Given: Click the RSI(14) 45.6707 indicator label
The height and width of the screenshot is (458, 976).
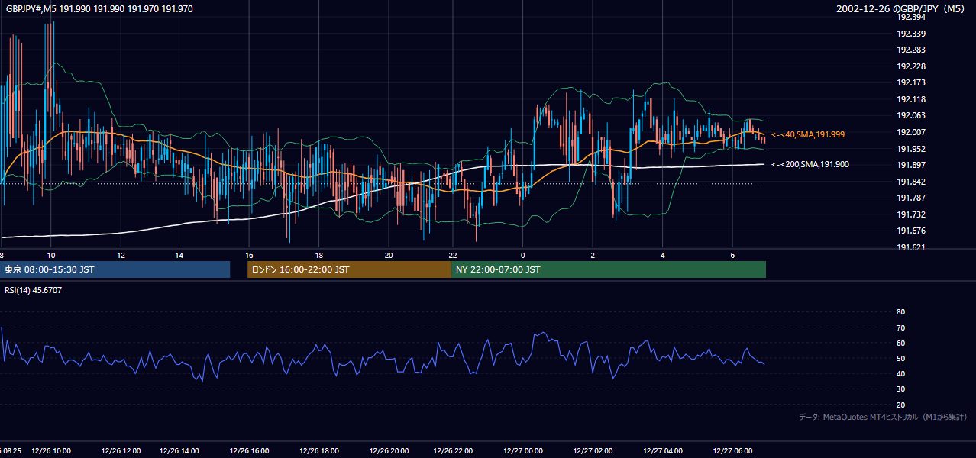Looking at the screenshot, I should click(34, 290).
